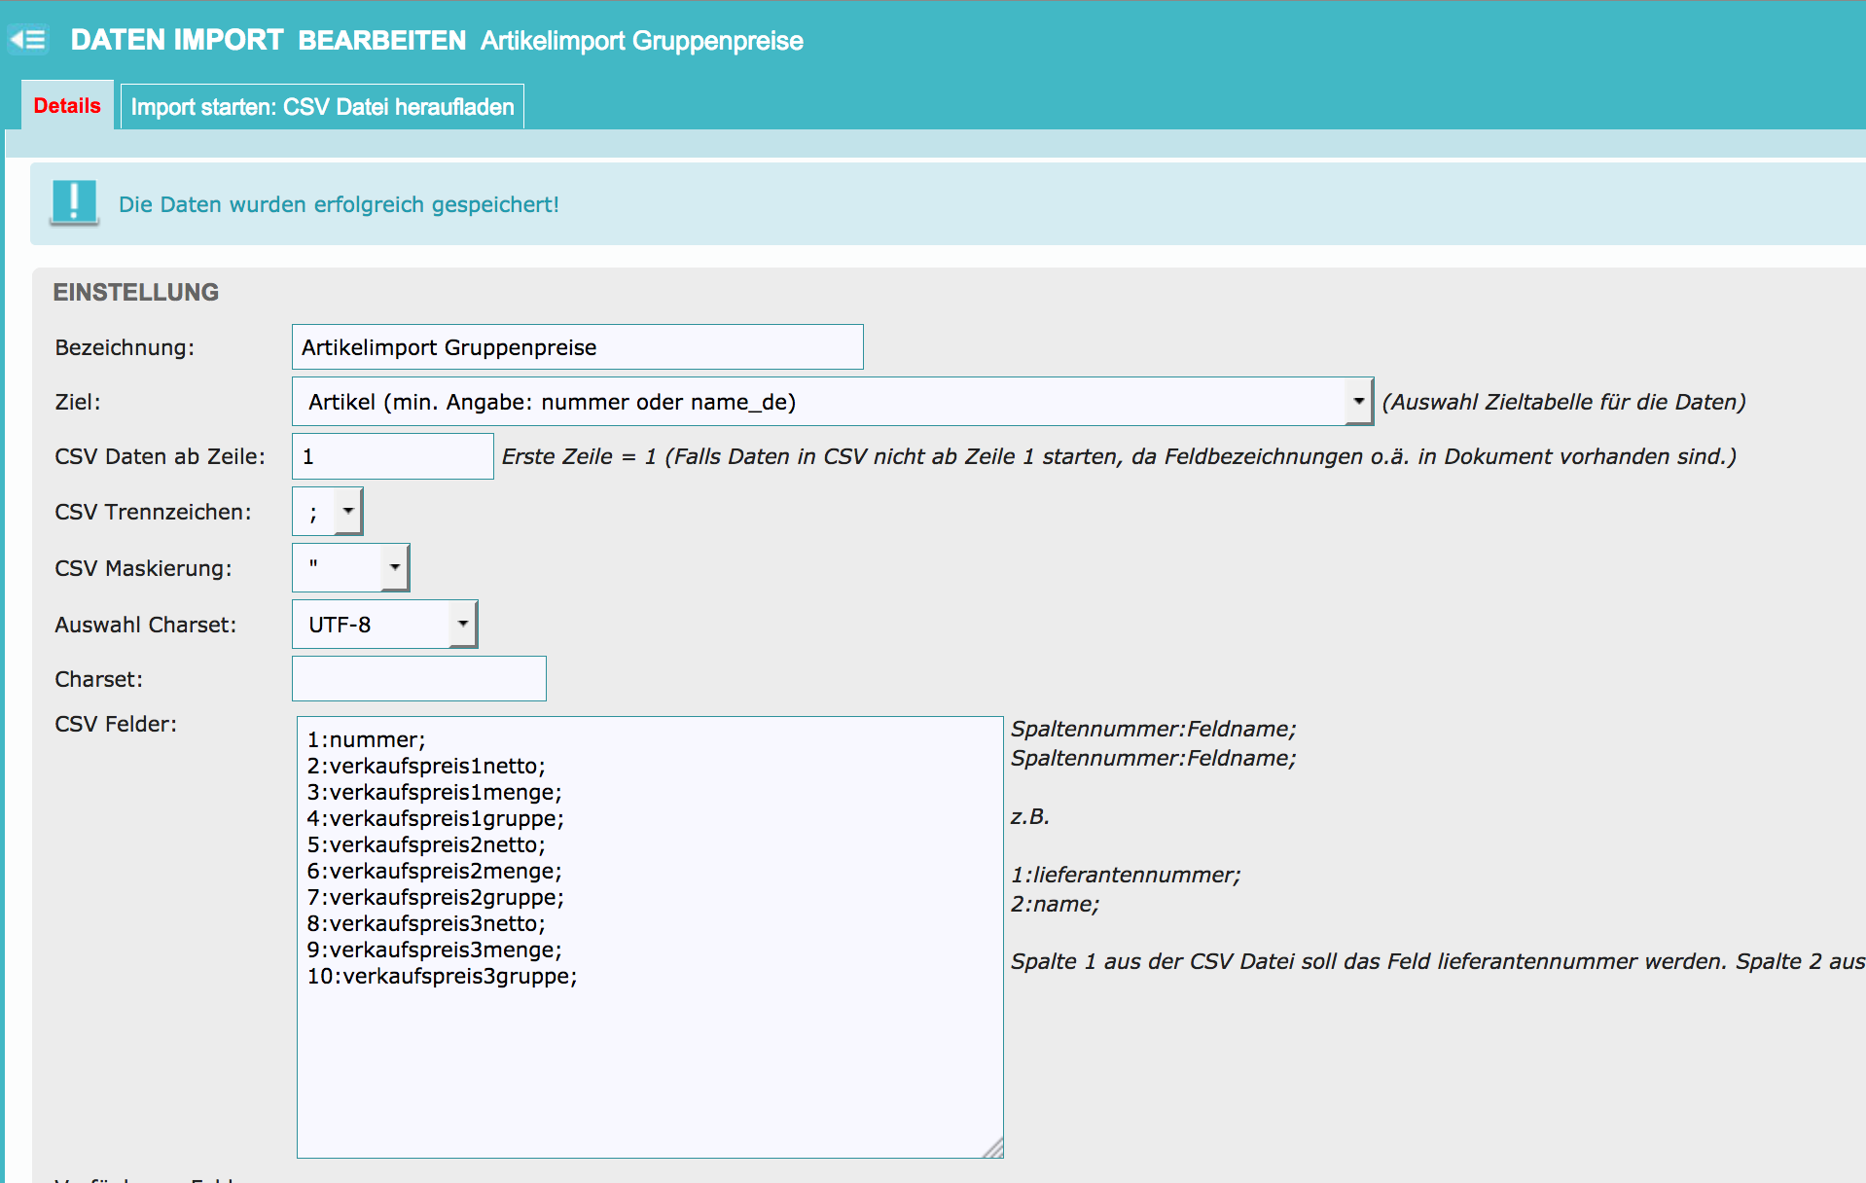Focus the Bezeichnung text field
Viewport: 1866px width, 1183px height.
577,347
